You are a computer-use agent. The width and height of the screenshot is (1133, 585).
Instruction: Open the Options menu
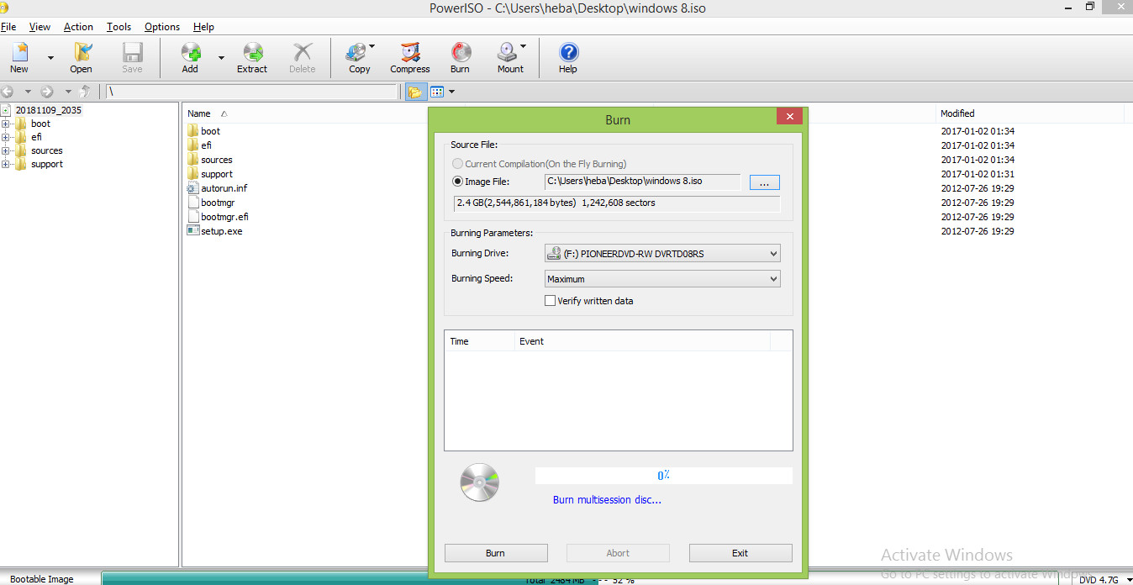(162, 27)
